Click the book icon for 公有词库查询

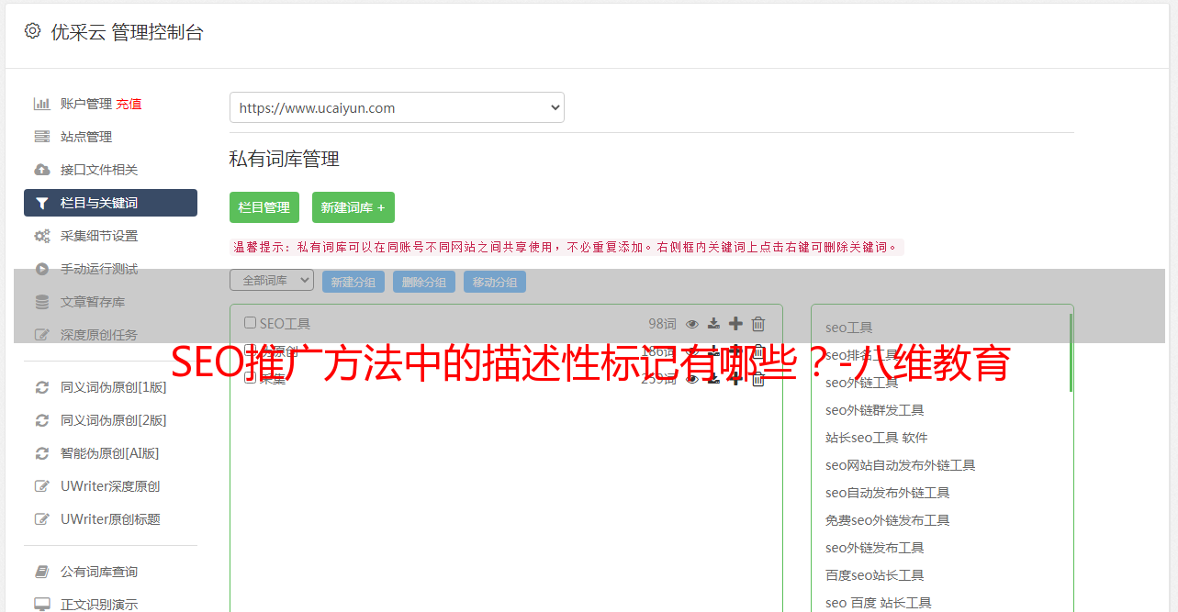click(42, 572)
